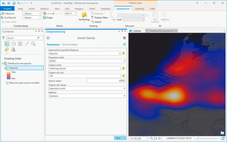
Task: Browse for output raster folder icon
Action: 124,68
